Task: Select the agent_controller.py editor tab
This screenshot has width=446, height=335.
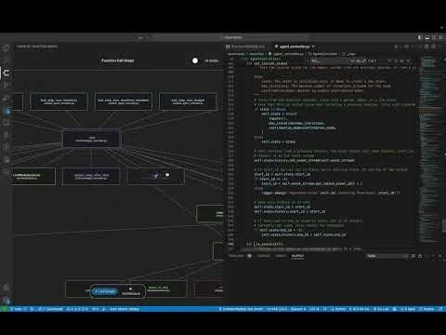Action: (295, 47)
